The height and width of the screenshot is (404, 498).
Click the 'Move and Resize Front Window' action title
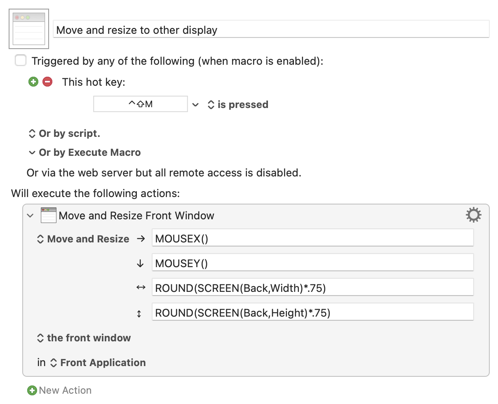[x=136, y=216]
